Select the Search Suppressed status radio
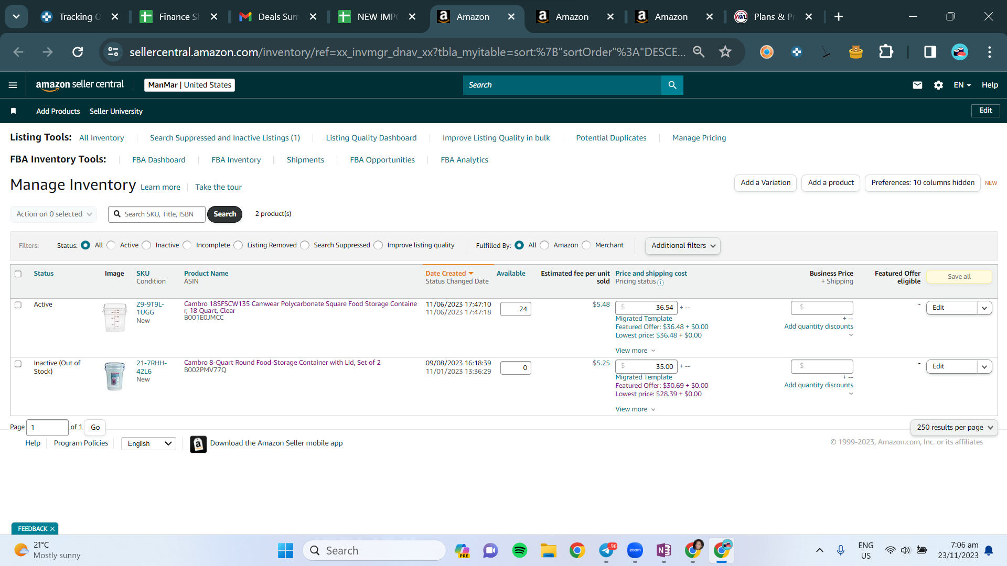1007x566 pixels. (x=305, y=245)
